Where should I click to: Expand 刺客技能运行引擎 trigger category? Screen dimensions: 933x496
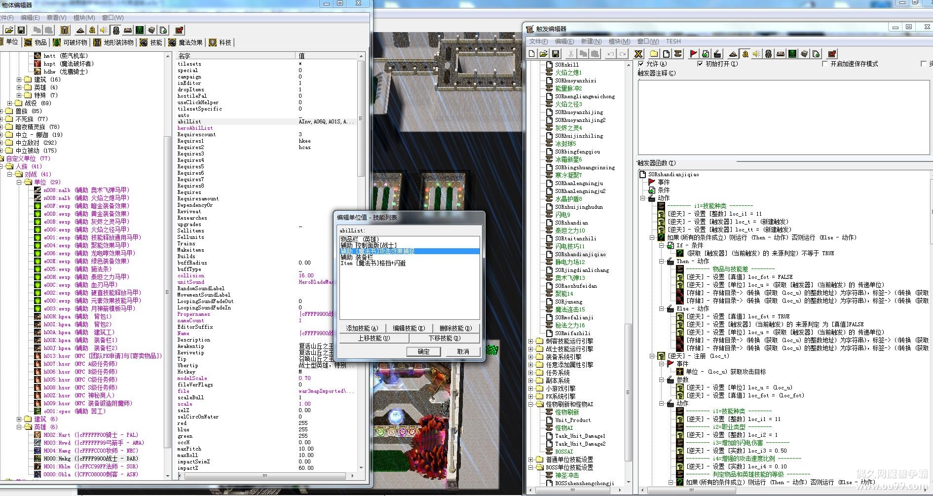click(x=531, y=341)
